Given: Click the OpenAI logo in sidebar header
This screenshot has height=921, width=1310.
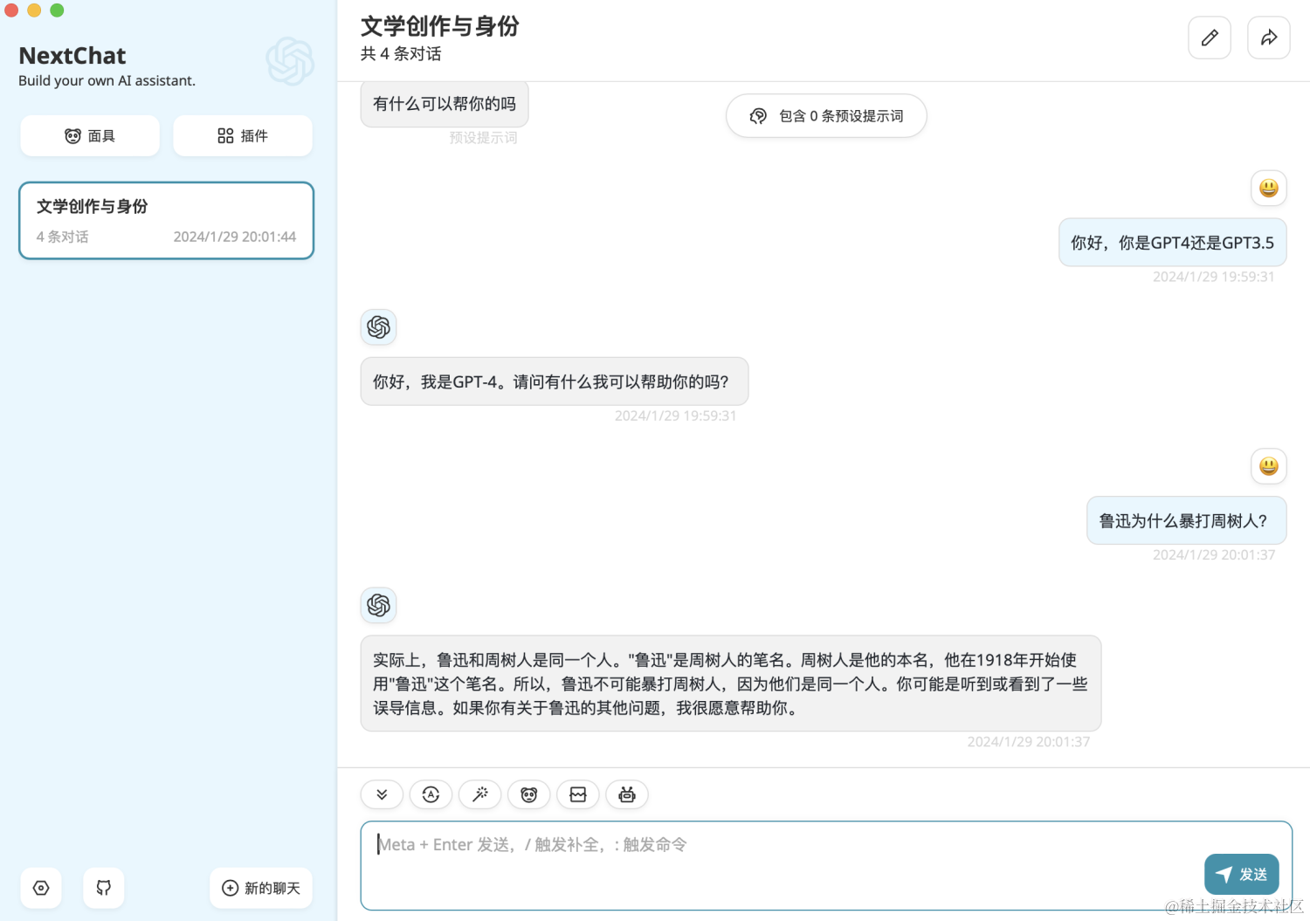Looking at the screenshot, I should tap(290, 61).
